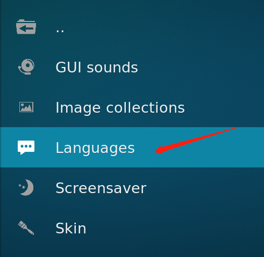Click the Screensaver text label
The height and width of the screenshot is (257, 264).
(x=101, y=188)
